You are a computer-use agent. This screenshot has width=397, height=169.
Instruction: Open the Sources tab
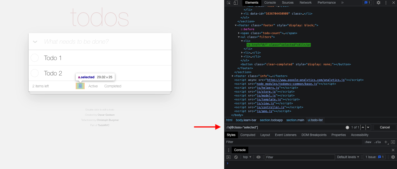[288, 3]
